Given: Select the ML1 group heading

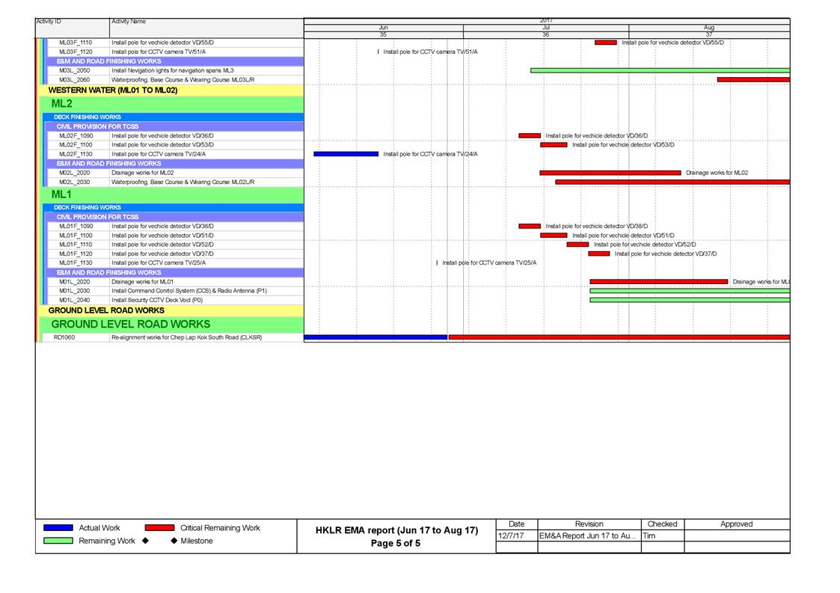Looking at the screenshot, I should [x=61, y=194].
